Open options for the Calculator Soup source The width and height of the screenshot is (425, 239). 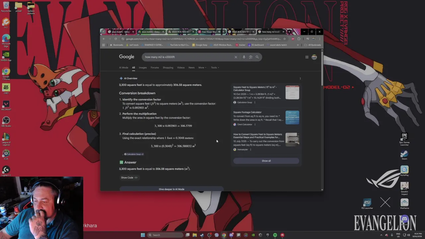click(255, 103)
